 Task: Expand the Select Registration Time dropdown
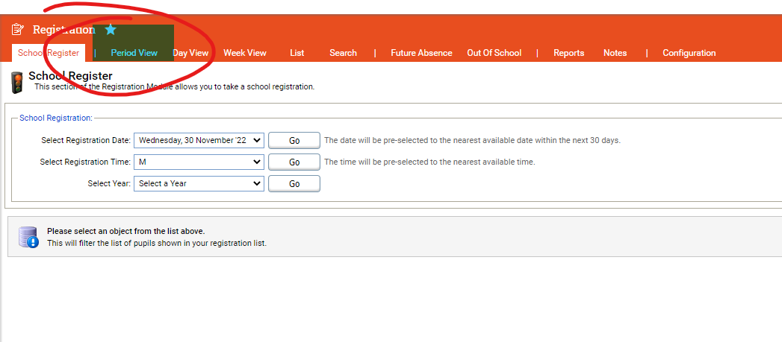pyautogui.click(x=199, y=162)
